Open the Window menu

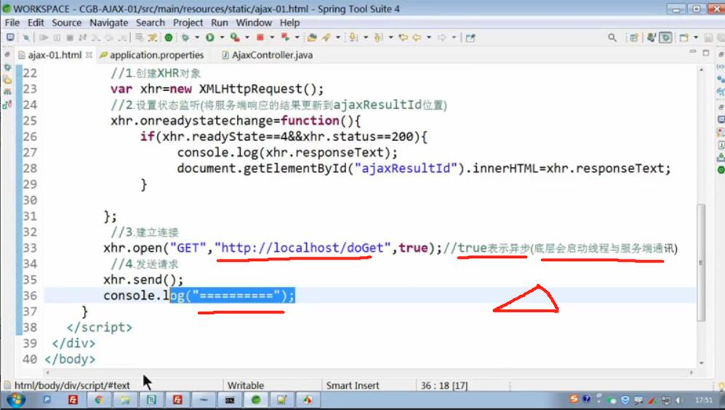point(254,23)
